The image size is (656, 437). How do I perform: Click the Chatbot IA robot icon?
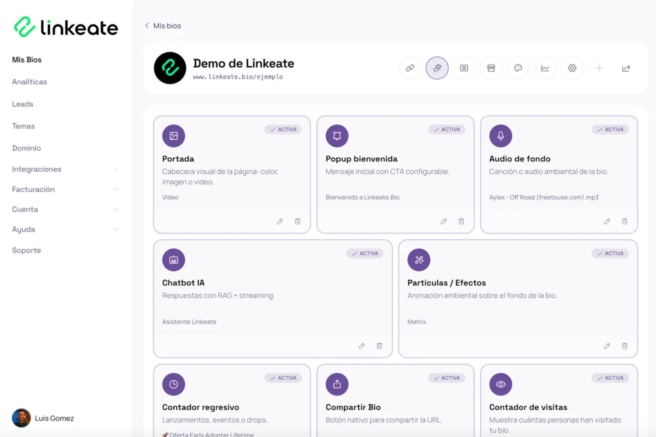point(174,260)
